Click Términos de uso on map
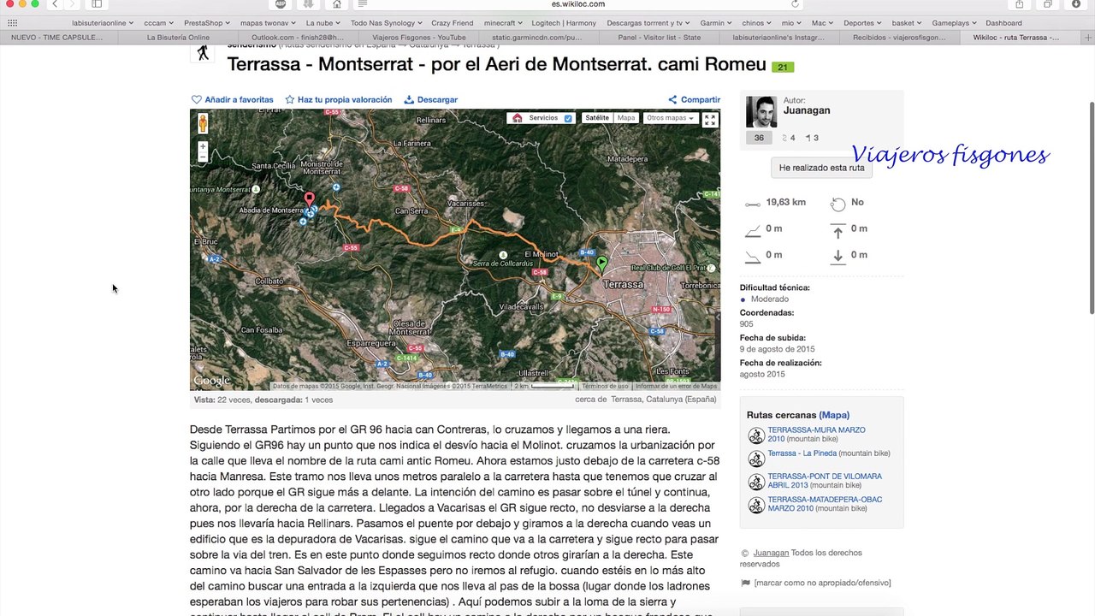 605,386
